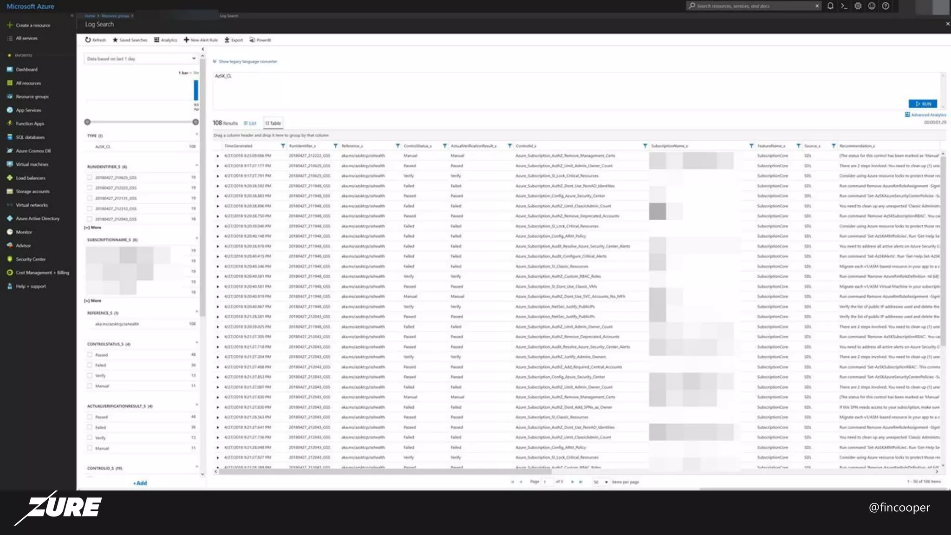
Task: Expand the first result row
Action: (217, 156)
